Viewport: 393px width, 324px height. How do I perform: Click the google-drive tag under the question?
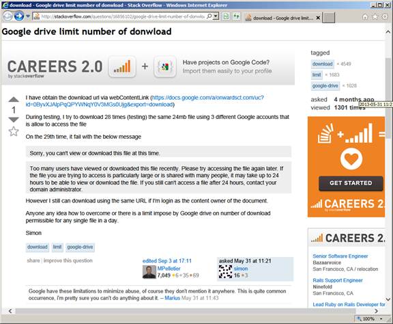[80, 247]
